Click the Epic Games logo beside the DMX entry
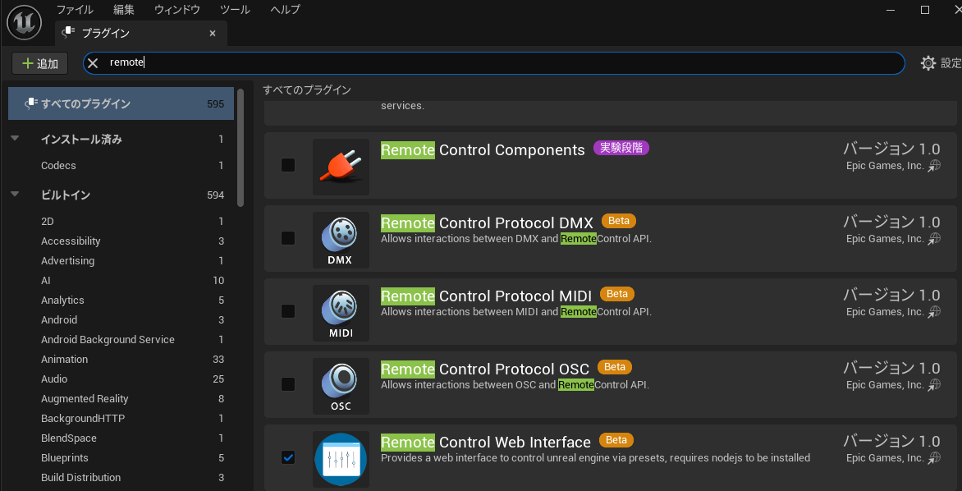This screenshot has width=962, height=491. coord(933,239)
